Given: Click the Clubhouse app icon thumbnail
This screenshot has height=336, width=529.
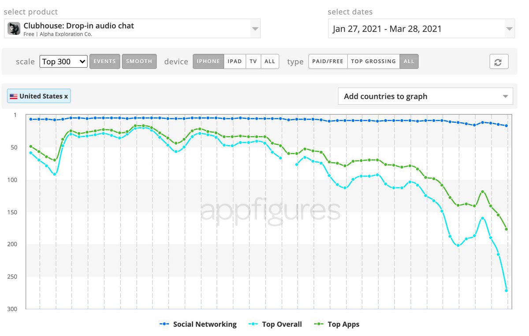Looking at the screenshot, I should pyautogui.click(x=14, y=29).
